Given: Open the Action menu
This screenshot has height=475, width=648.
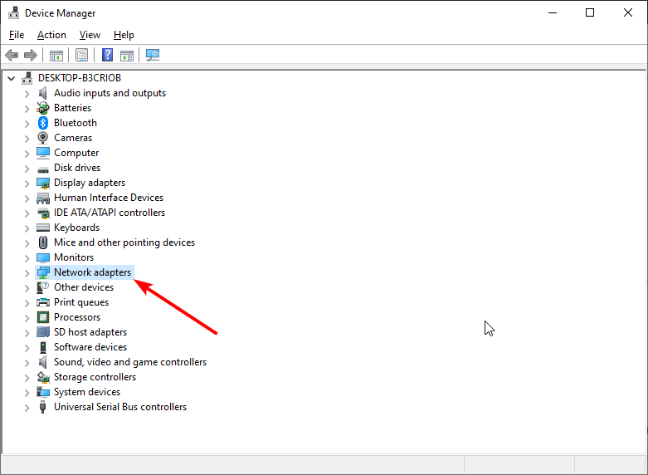Looking at the screenshot, I should coord(51,35).
